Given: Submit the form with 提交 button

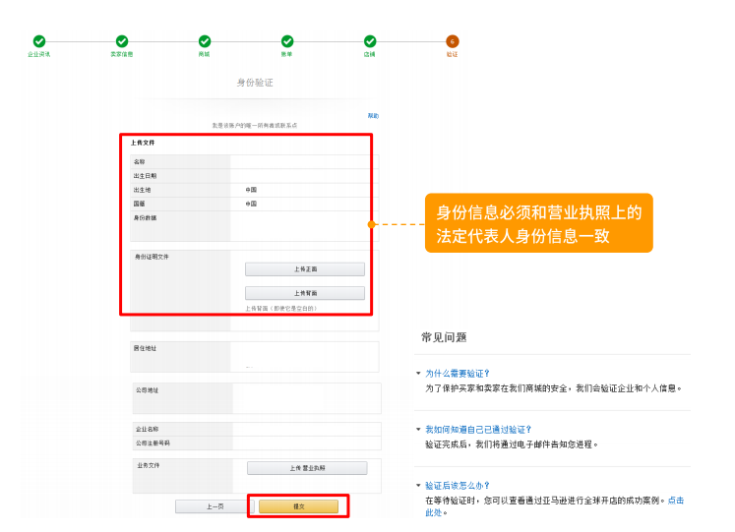Looking at the screenshot, I should pos(298,506).
